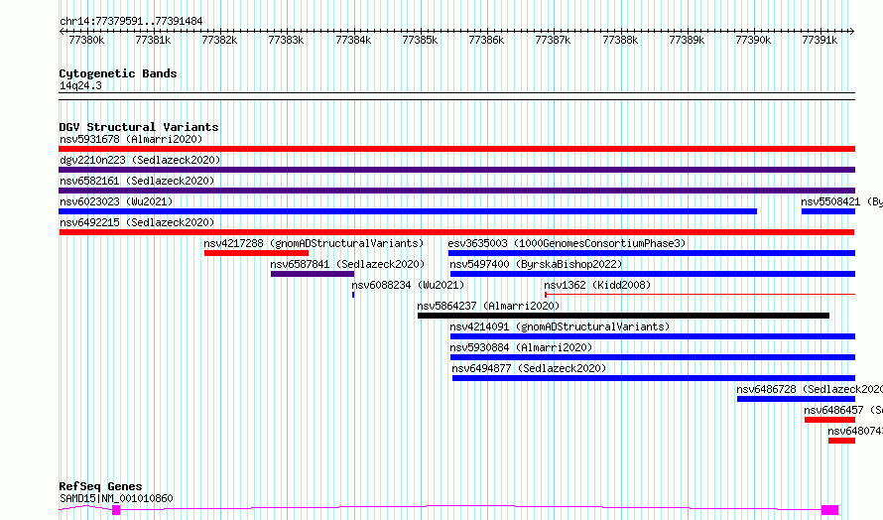Open SAMD15|NM_001010860 gene label
The image size is (883, 520).
116,498
